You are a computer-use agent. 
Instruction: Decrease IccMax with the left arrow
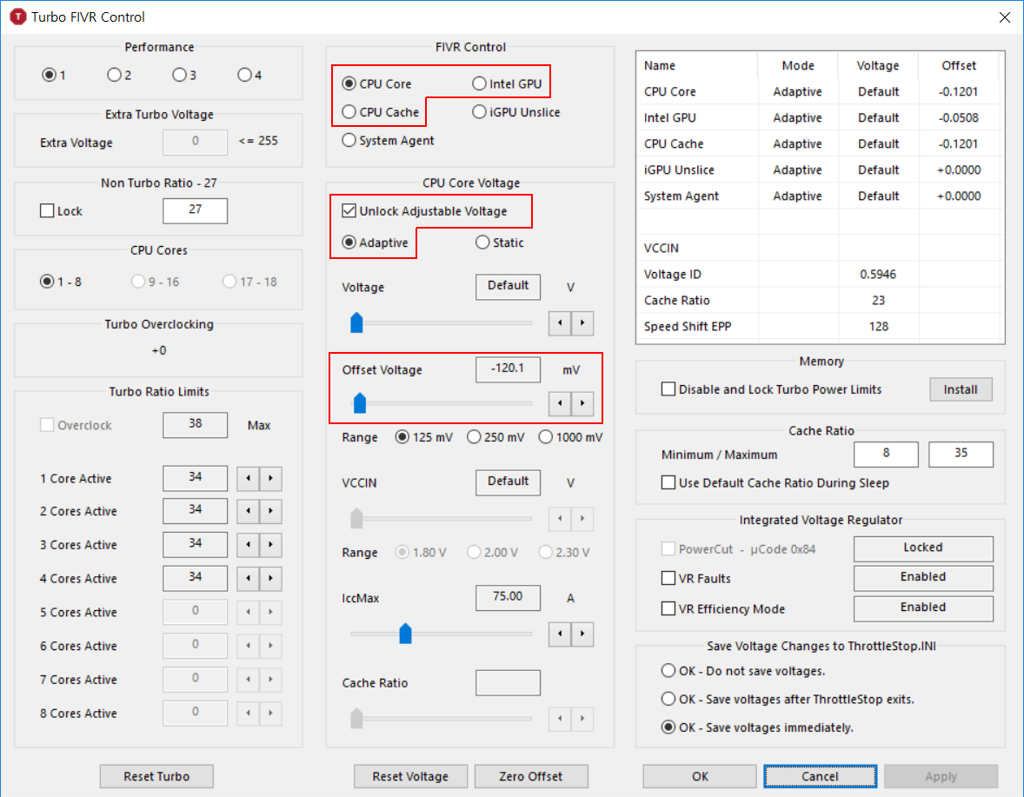click(560, 634)
